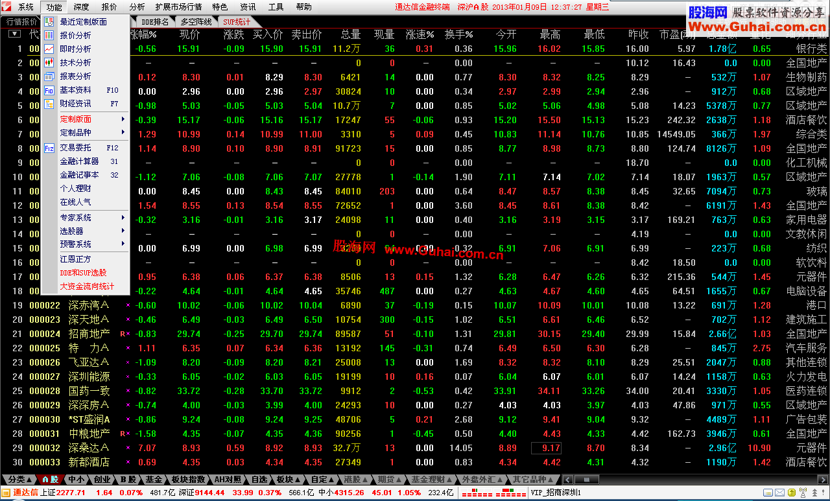Viewport: 830px width, 501px height.
Task: Open the 帮助 menu
Action: pos(303,7)
